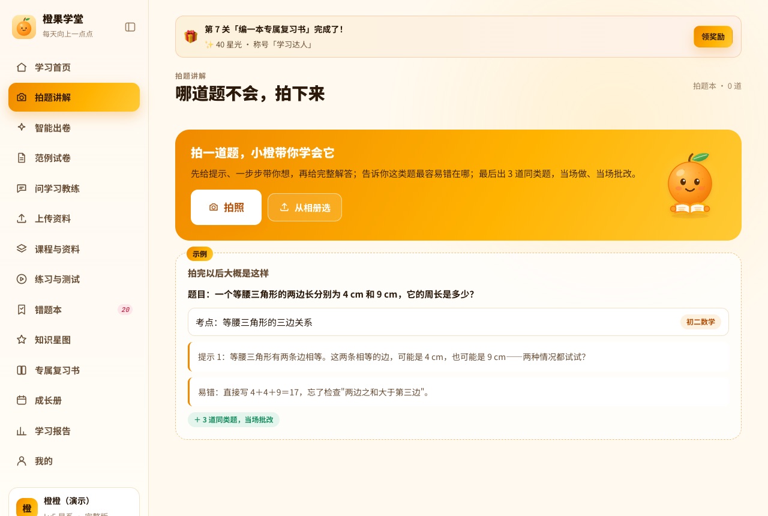The image size is (768, 516).
Task: Click the 我的 profile icon
Action: point(22,461)
